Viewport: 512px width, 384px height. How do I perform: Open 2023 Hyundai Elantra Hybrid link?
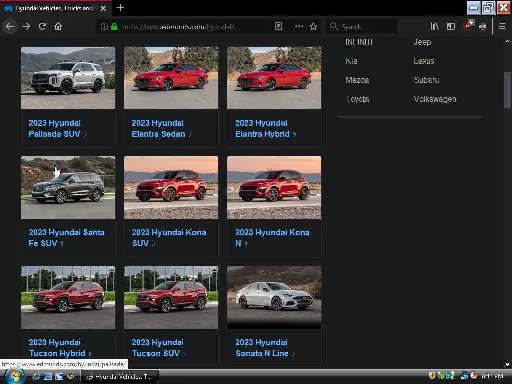tap(266, 128)
